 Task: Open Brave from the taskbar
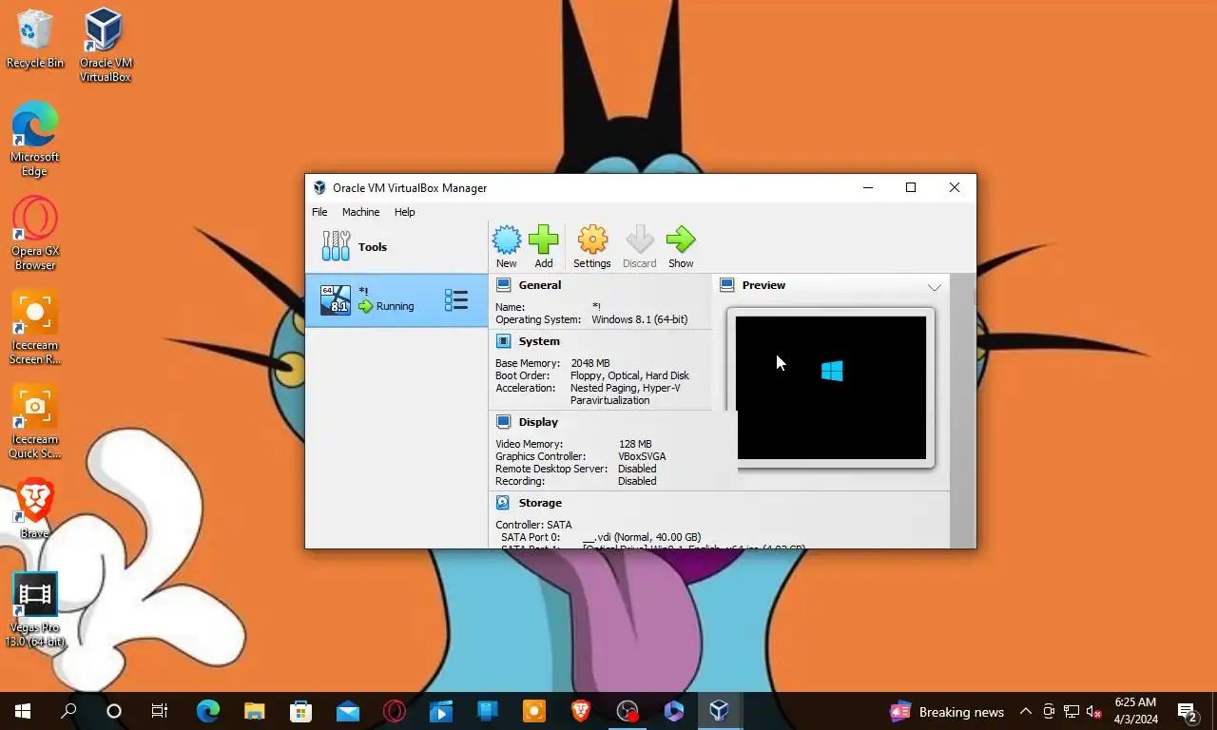coord(581,711)
